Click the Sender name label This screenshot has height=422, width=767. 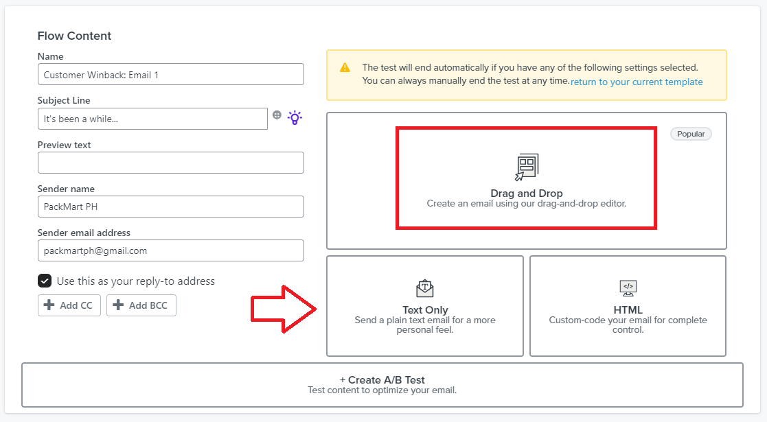pyautogui.click(x=66, y=189)
